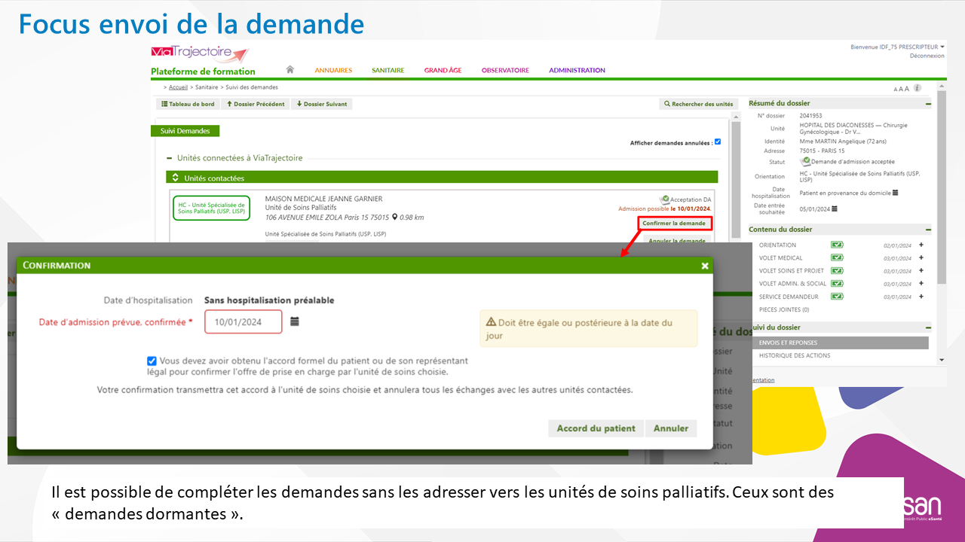Image resolution: width=965 pixels, height=542 pixels.
Task: Click plus icon on VOLET MEDICAL row
Action: pyautogui.click(x=921, y=257)
